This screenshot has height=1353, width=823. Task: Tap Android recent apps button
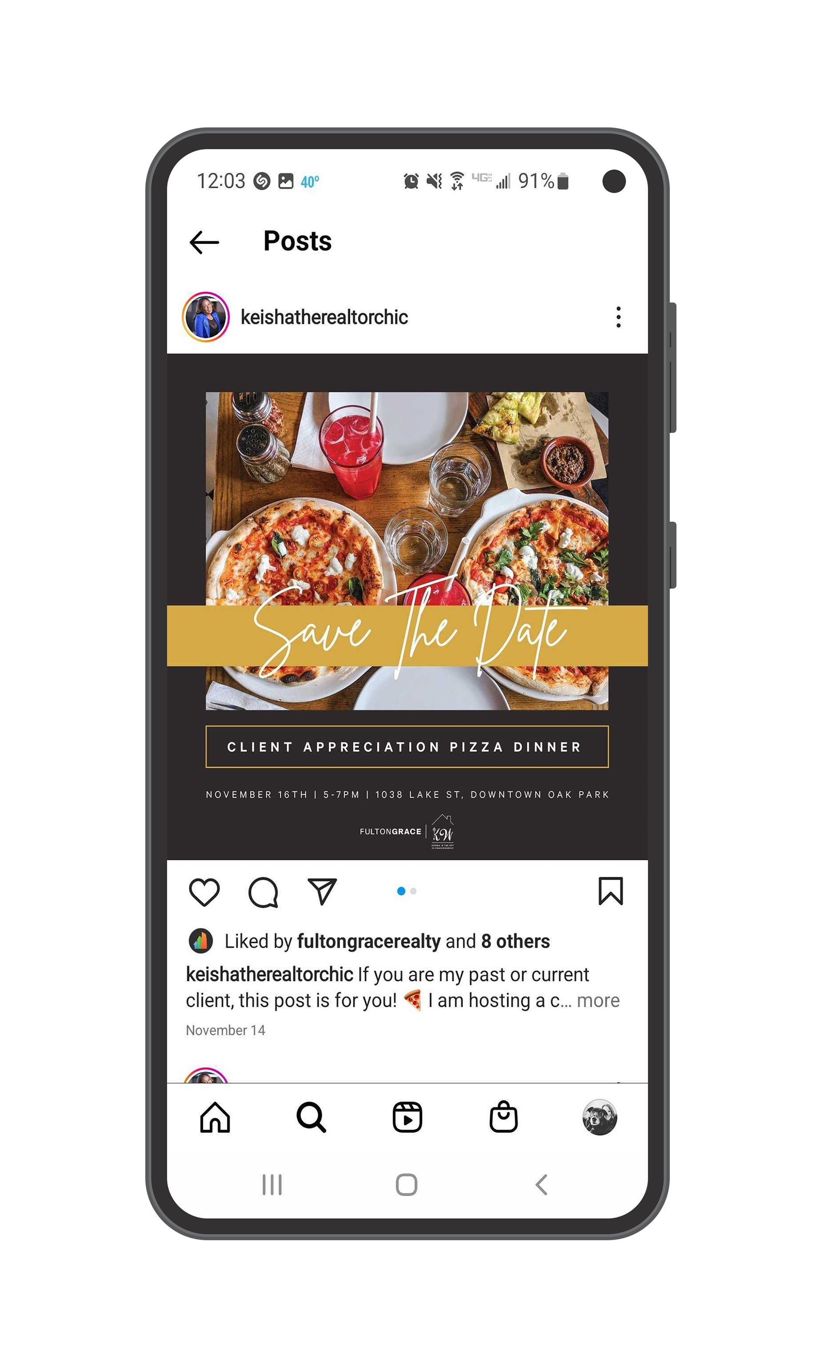click(x=272, y=1185)
